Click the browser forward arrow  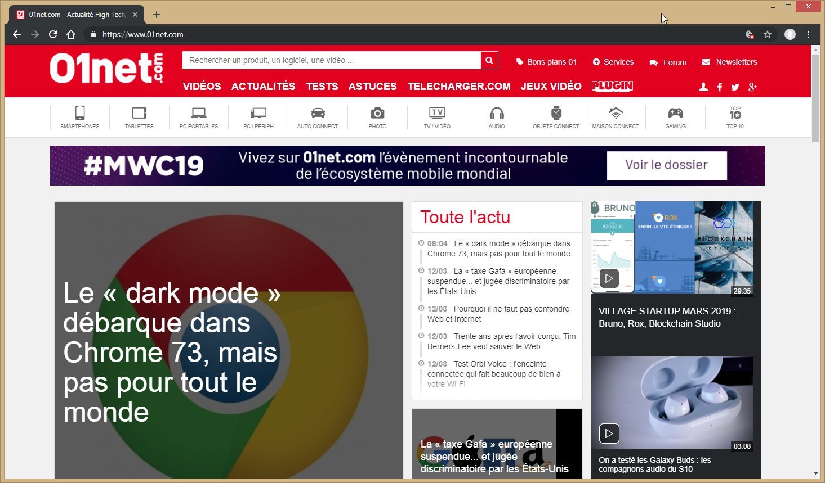(x=35, y=34)
